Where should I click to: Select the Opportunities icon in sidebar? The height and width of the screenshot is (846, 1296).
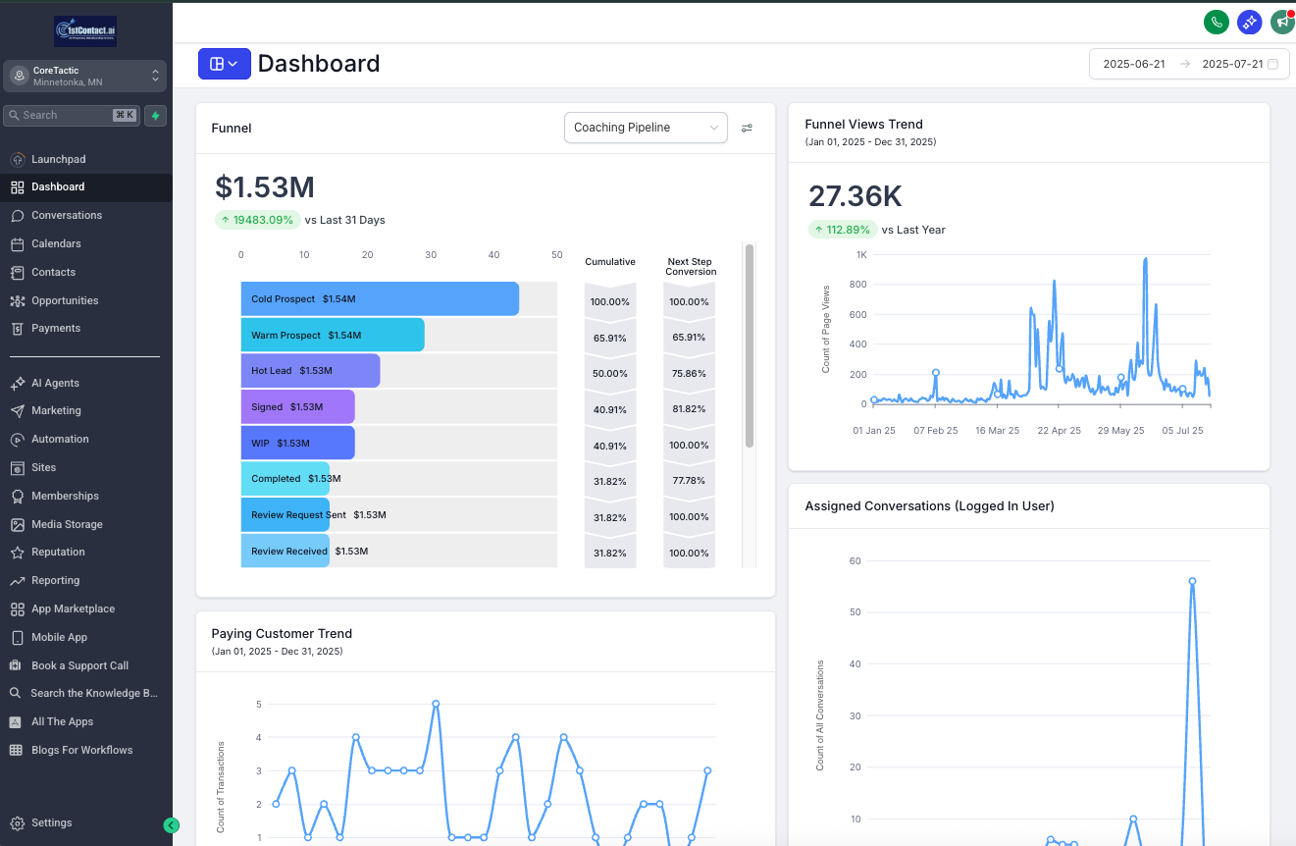17,300
